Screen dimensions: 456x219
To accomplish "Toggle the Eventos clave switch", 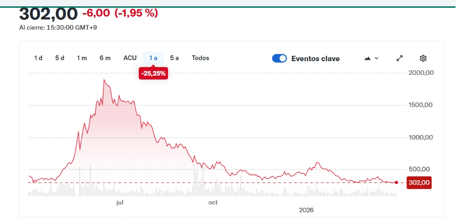I will point(279,58).
